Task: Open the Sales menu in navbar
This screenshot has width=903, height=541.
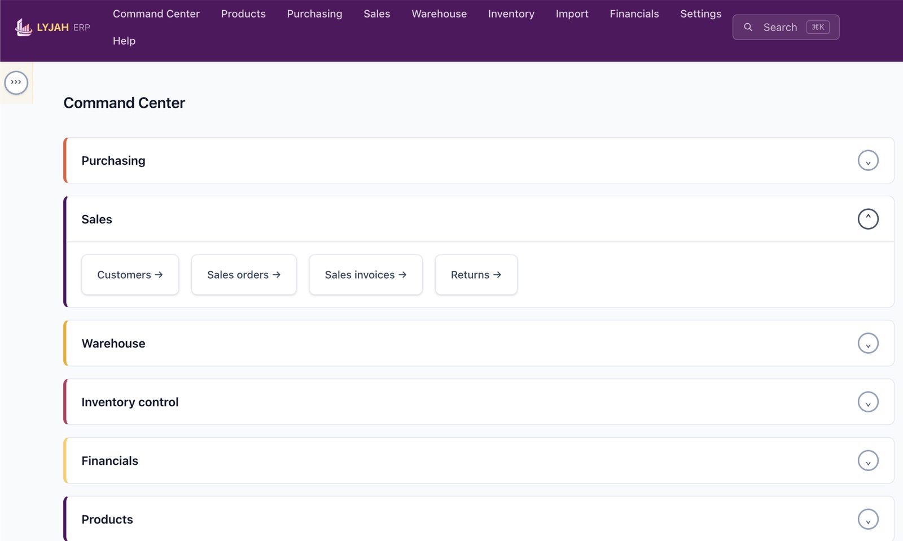Action: (x=377, y=14)
